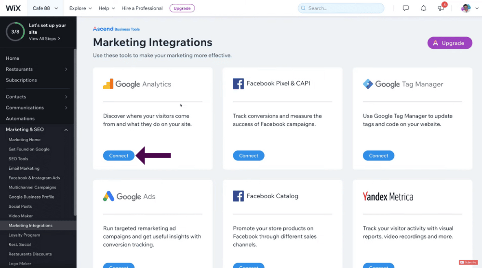
Task: Click the search magnifier icon
Action: (303, 8)
